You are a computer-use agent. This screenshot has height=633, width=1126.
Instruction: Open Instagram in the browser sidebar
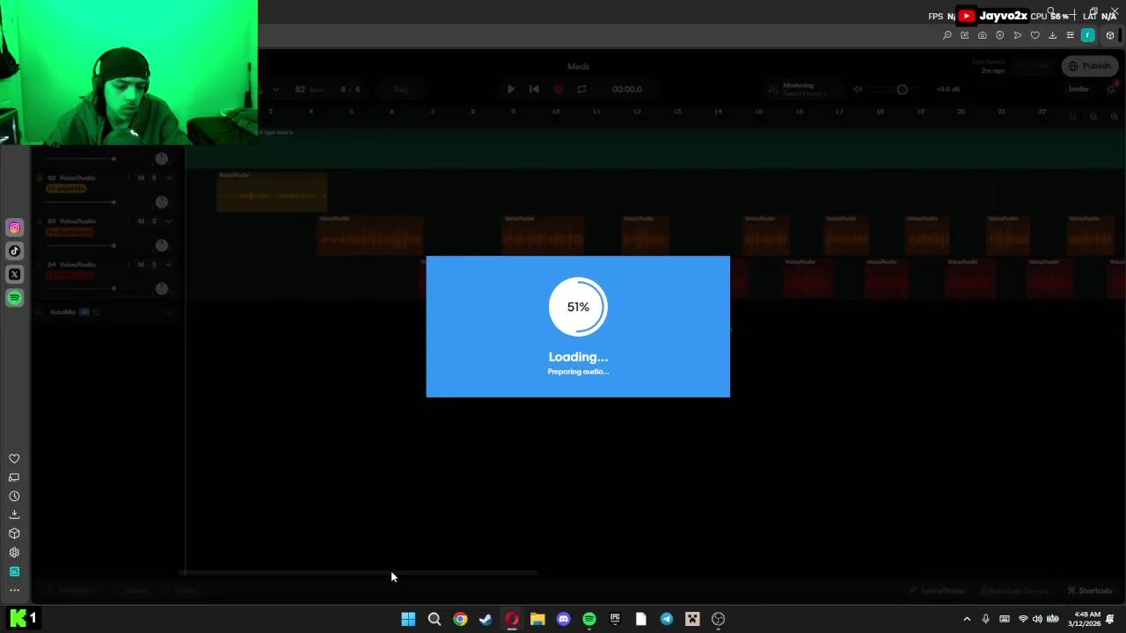14,228
